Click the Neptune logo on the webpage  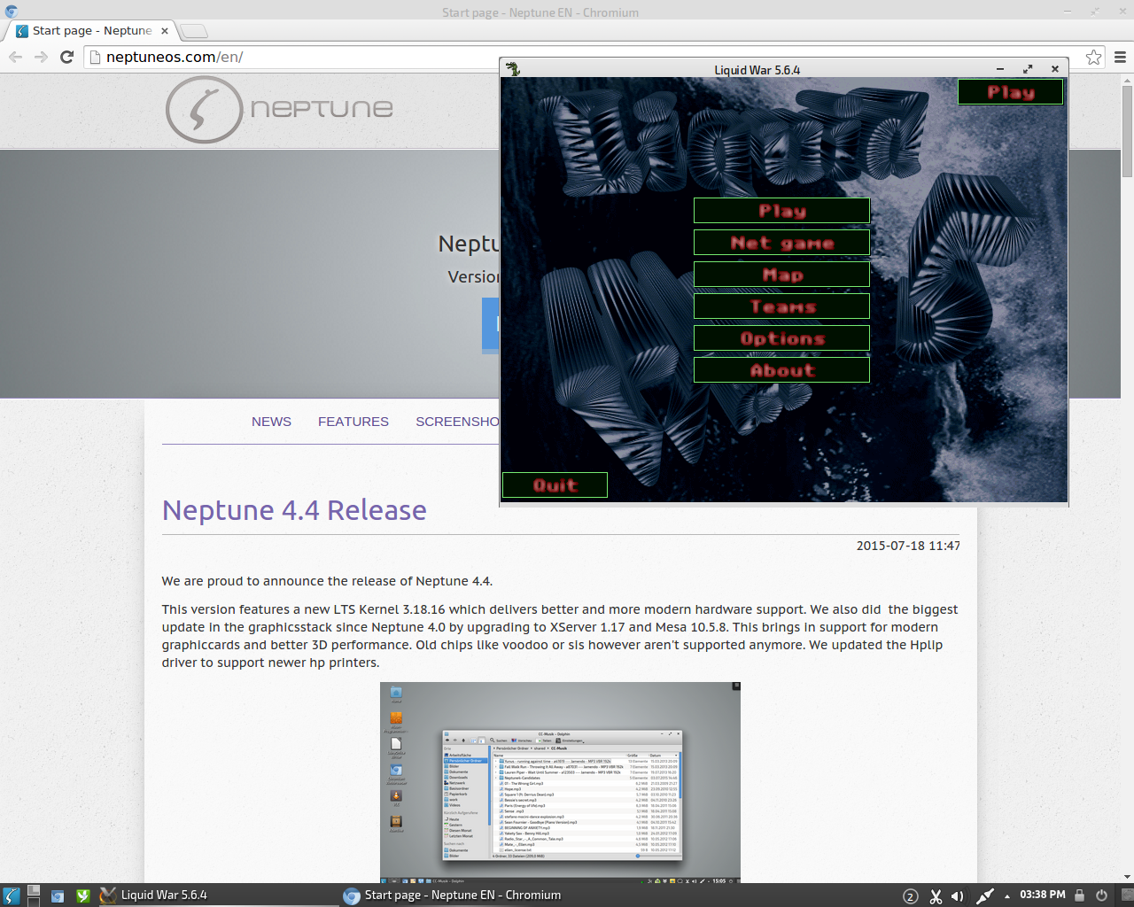[x=280, y=109]
